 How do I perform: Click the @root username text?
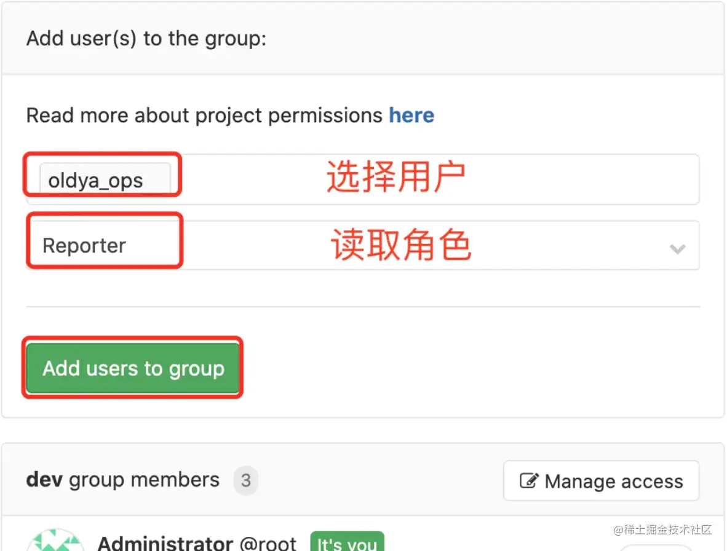[268, 543]
